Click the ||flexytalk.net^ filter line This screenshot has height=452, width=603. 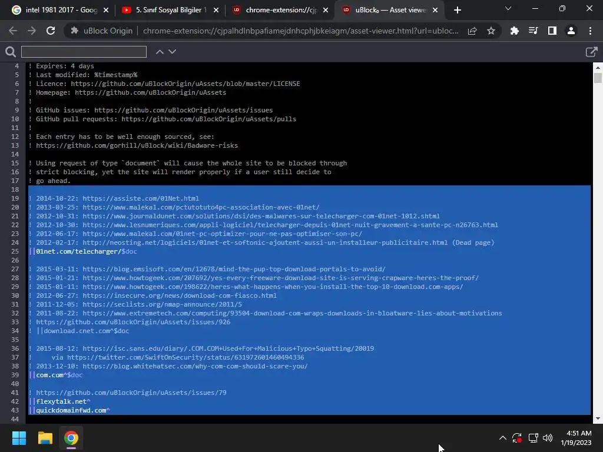[59, 401]
